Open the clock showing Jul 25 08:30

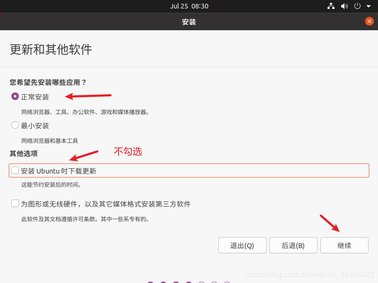189,6
